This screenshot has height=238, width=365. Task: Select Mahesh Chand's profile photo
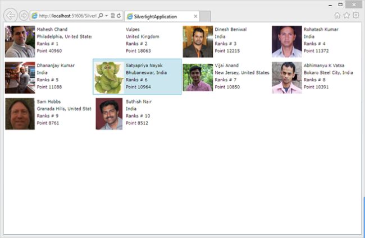[20, 41]
